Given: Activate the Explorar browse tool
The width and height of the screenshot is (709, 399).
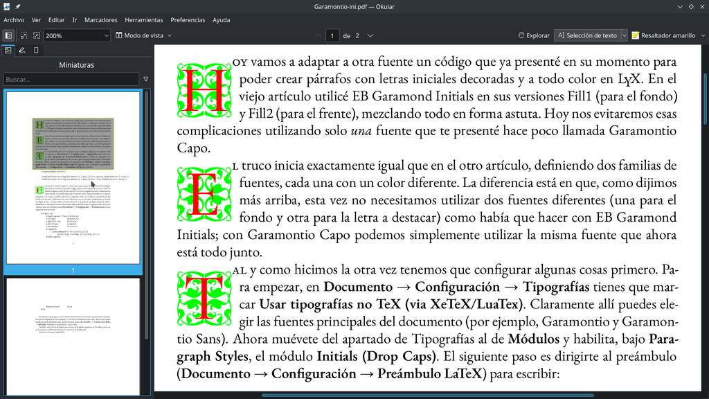Looking at the screenshot, I should pyautogui.click(x=534, y=35).
